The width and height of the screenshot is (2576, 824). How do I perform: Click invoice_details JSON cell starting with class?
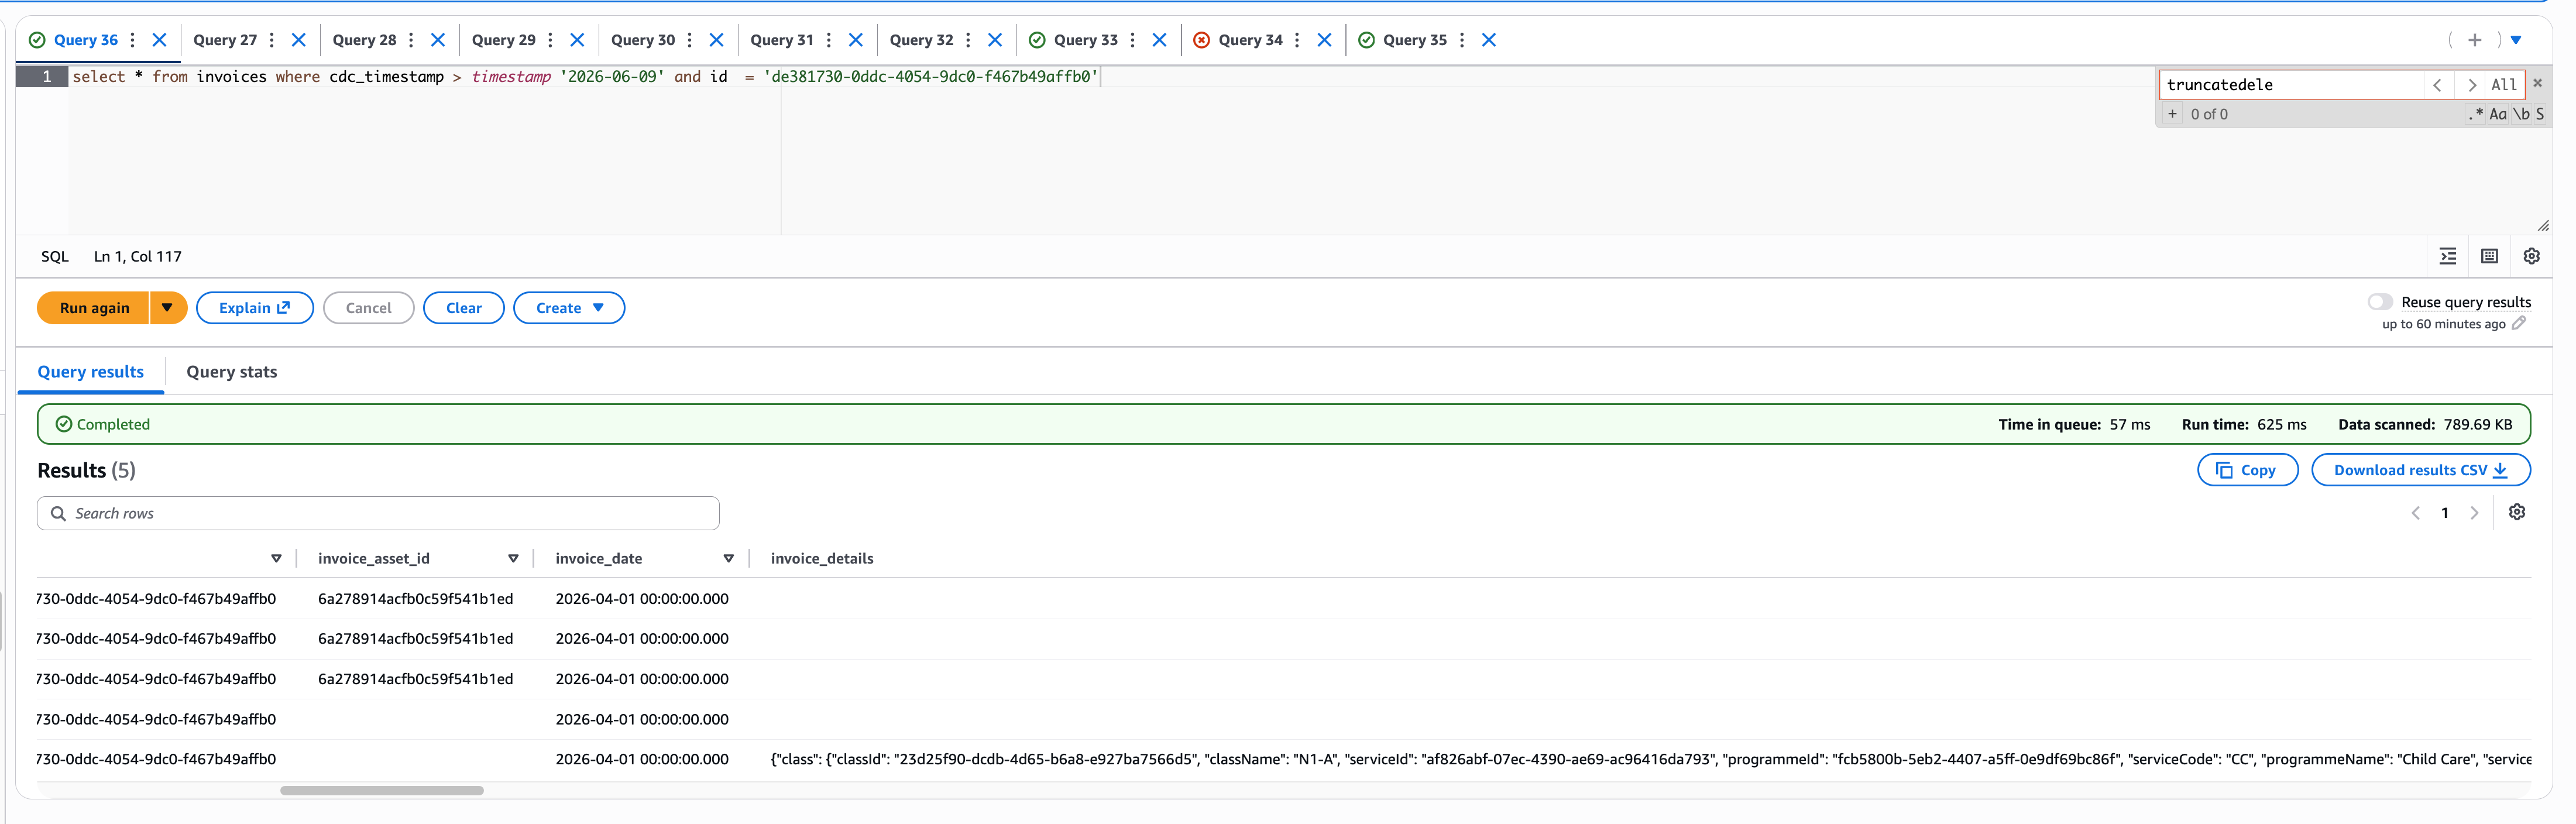pyautogui.click(x=1650, y=759)
